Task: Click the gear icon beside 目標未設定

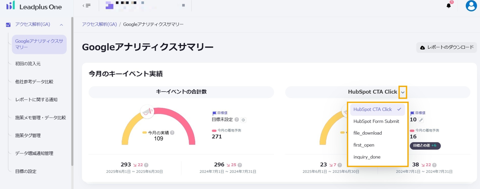Action: tap(243, 120)
